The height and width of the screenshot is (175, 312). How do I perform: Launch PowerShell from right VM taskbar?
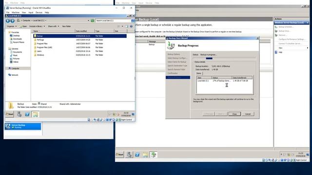coord(137,155)
